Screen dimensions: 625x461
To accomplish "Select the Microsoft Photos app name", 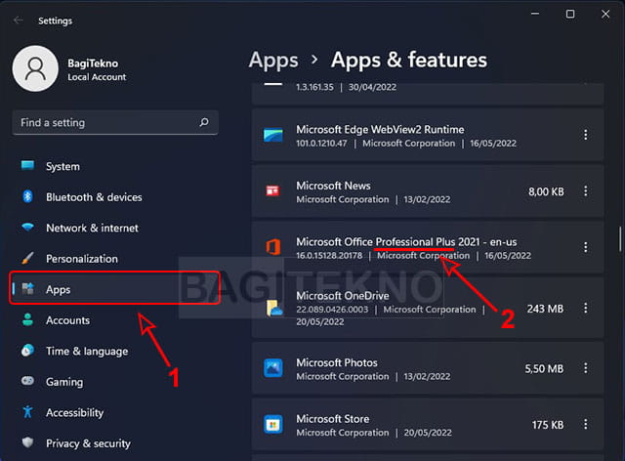I will 337,362.
